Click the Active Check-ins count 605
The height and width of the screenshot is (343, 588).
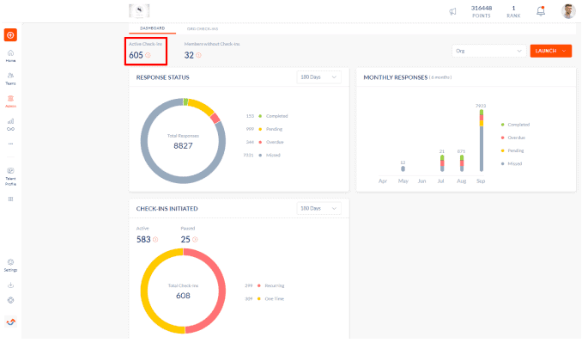point(136,55)
